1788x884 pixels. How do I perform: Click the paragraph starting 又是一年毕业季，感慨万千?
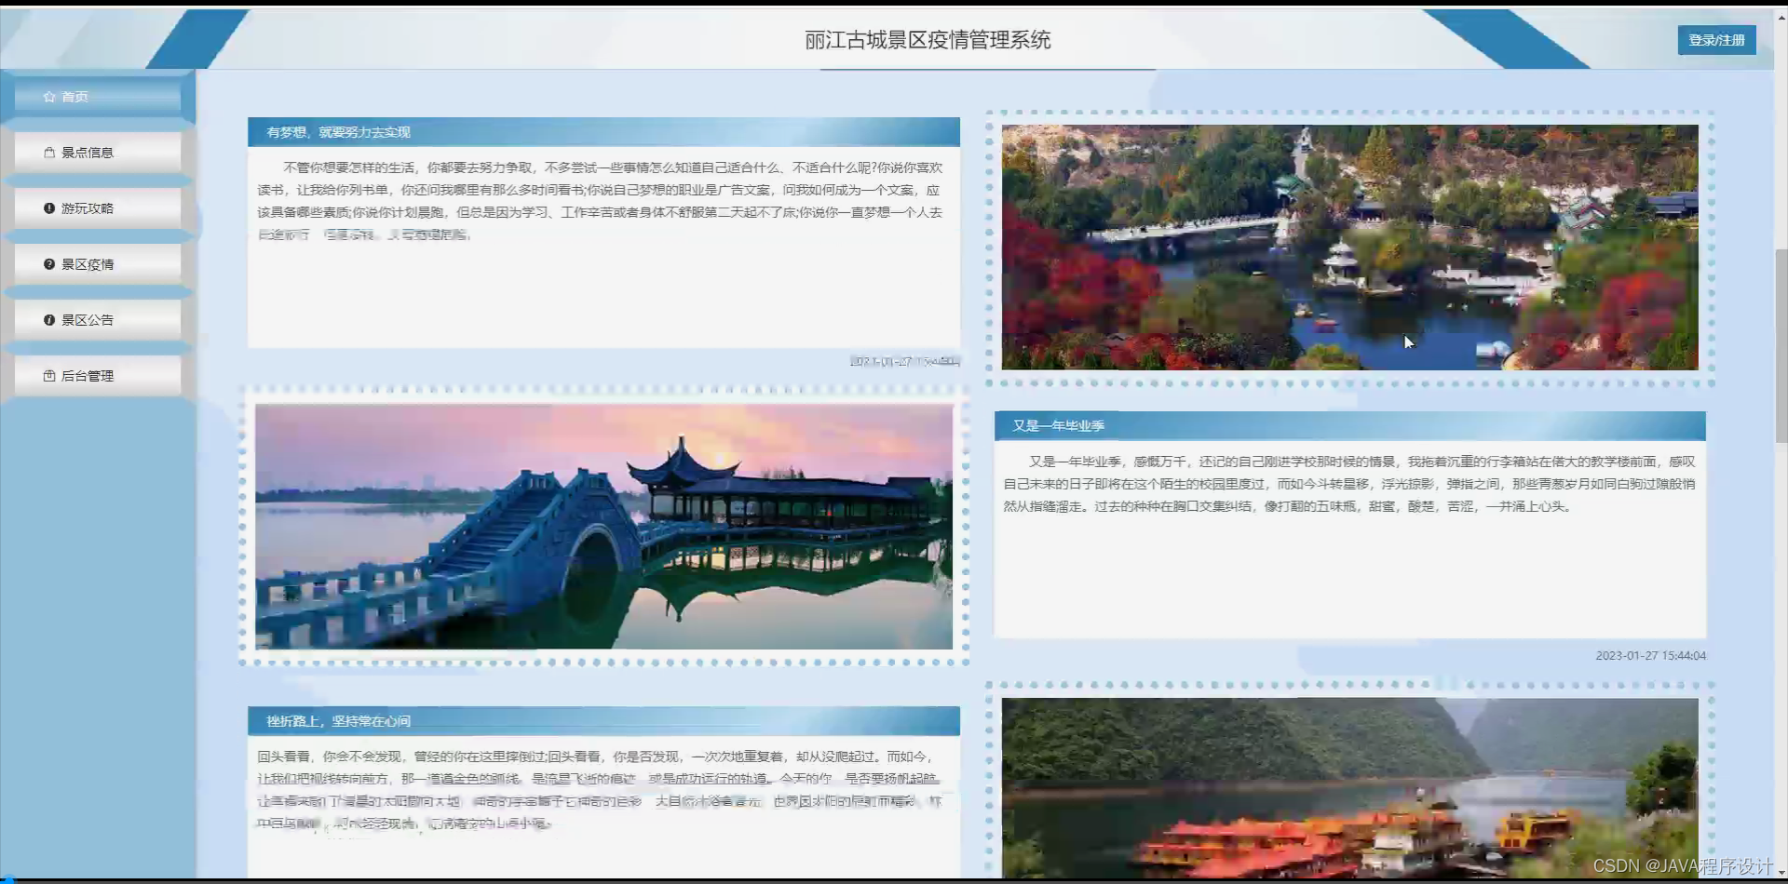pos(1349,484)
